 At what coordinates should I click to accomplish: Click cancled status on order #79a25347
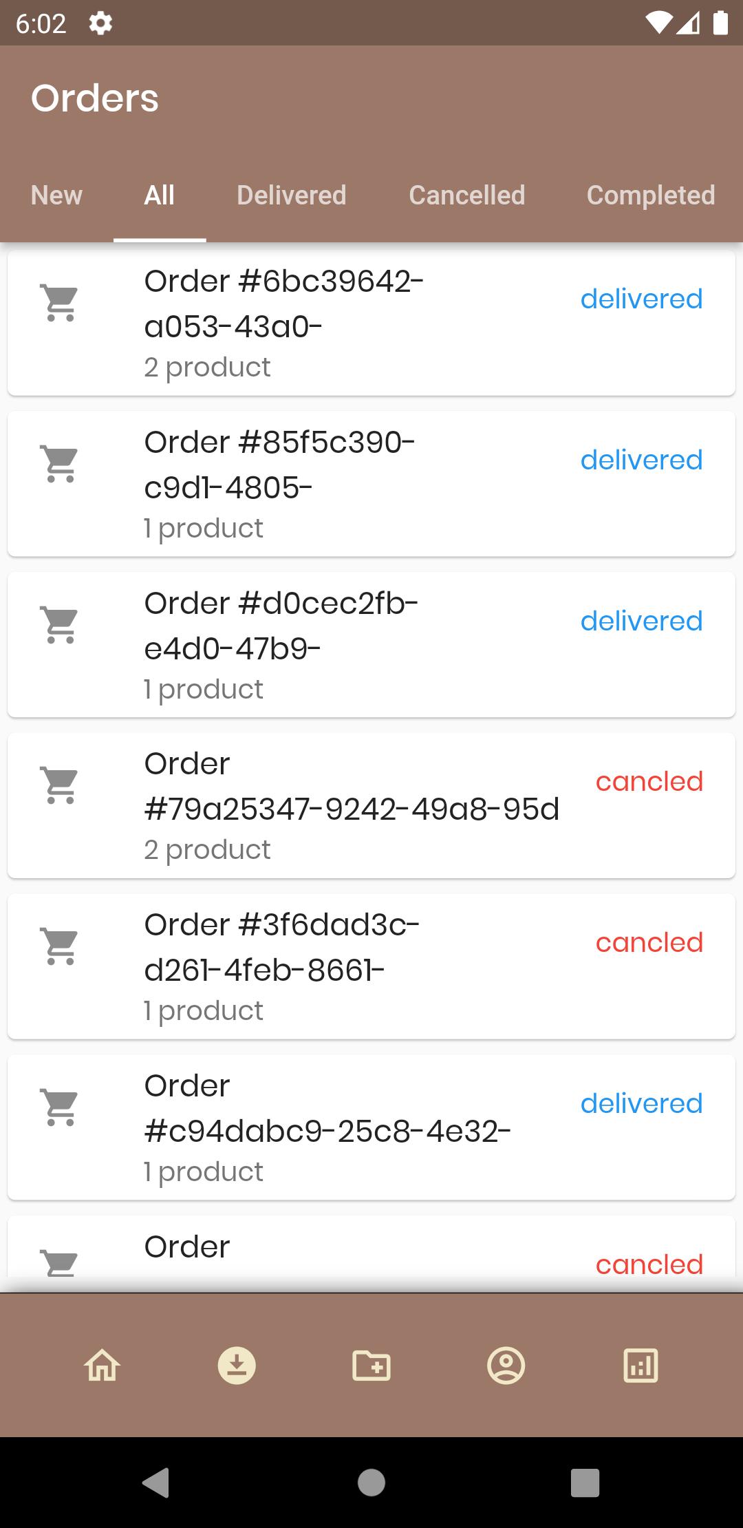tap(649, 782)
